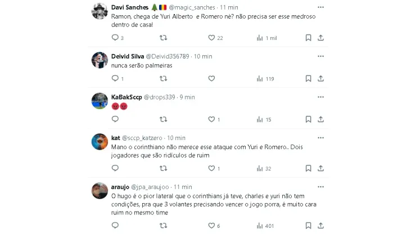
Task: Open more options menu on kat's tweet
Action: pos(320,138)
